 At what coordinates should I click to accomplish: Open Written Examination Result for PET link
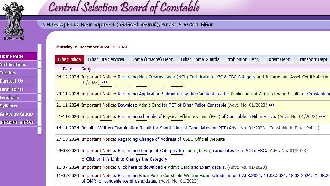click(162, 128)
